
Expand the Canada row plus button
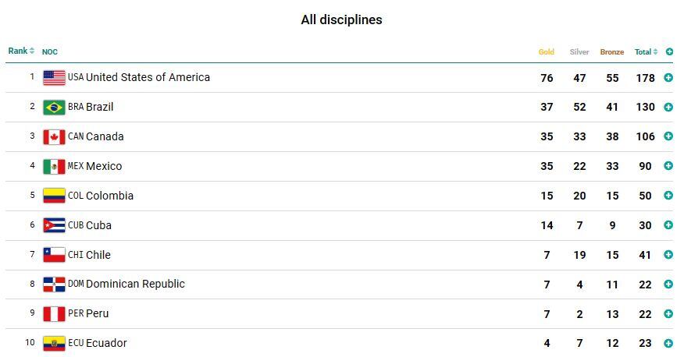(668, 136)
